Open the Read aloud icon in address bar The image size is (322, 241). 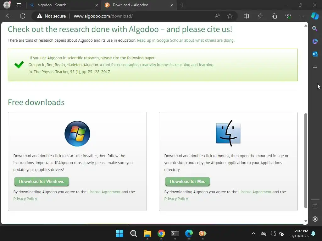point(217,16)
